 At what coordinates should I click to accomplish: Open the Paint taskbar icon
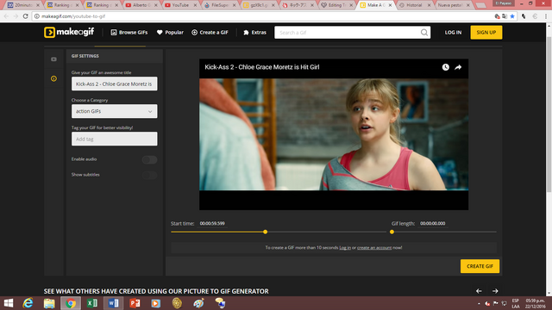199,303
